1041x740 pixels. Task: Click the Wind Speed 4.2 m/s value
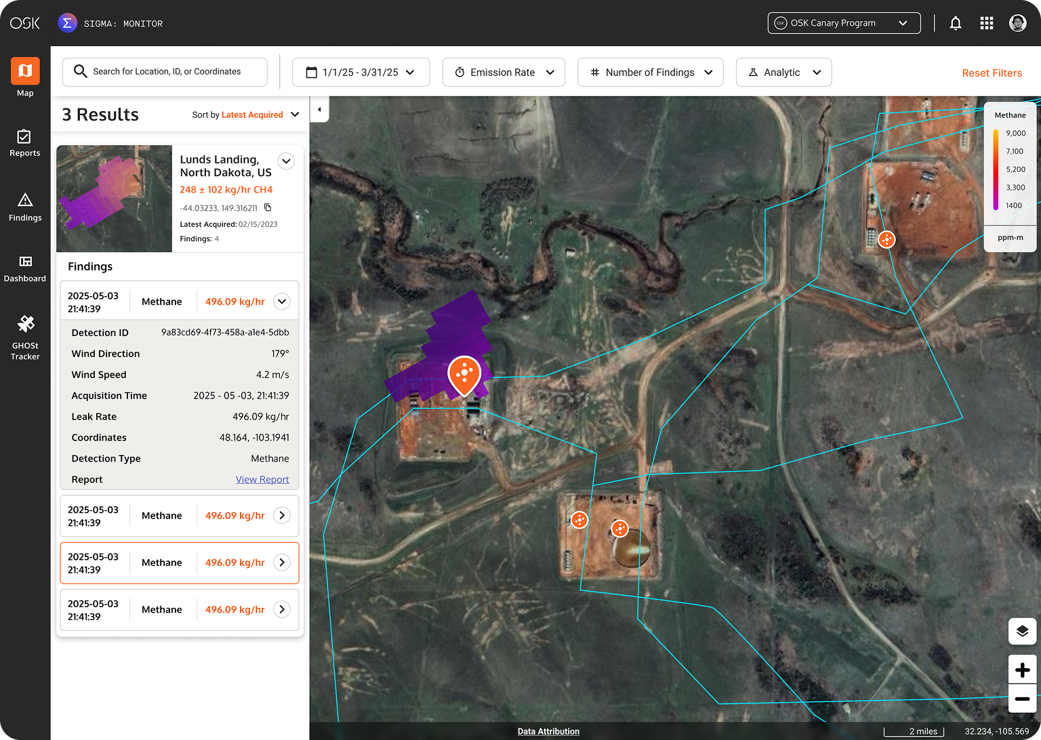pyautogui.click(x=272, y=375)
